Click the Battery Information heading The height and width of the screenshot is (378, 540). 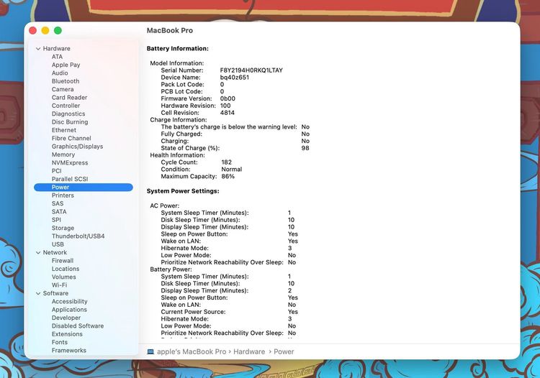click(178, 49)
